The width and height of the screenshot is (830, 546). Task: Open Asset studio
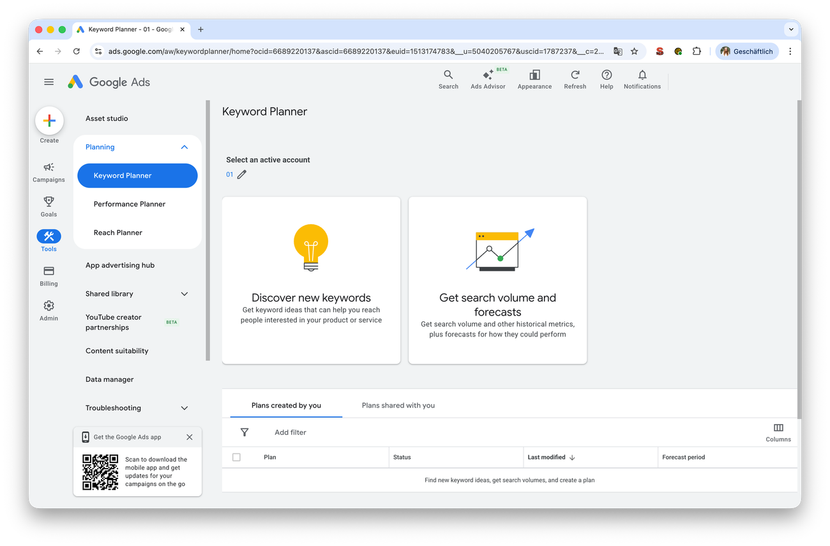point(107,118)
